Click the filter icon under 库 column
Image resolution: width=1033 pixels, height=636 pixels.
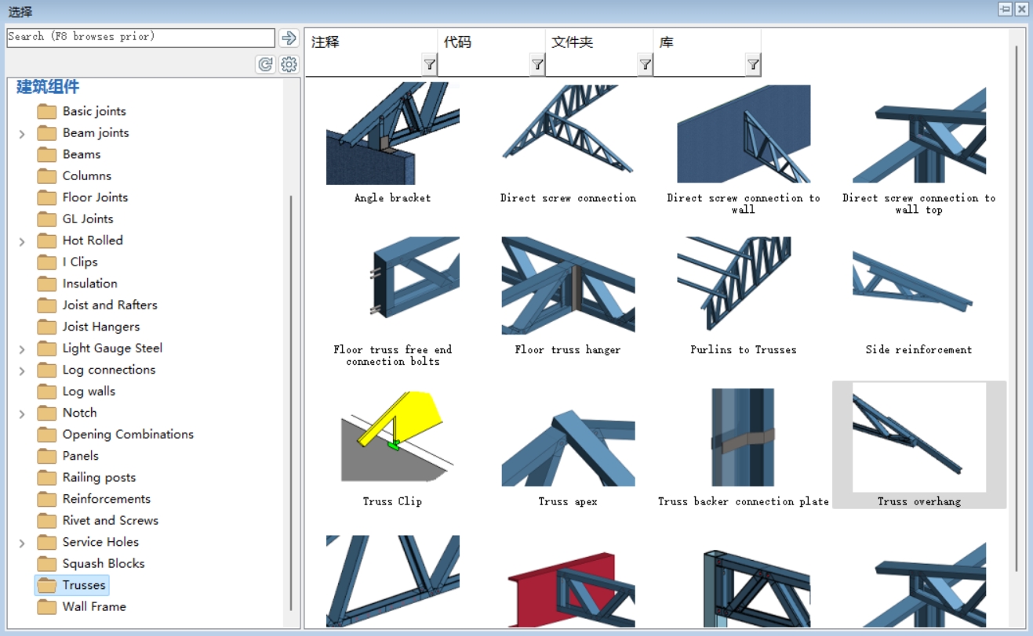pyautogui.click(x=753, y=65)
